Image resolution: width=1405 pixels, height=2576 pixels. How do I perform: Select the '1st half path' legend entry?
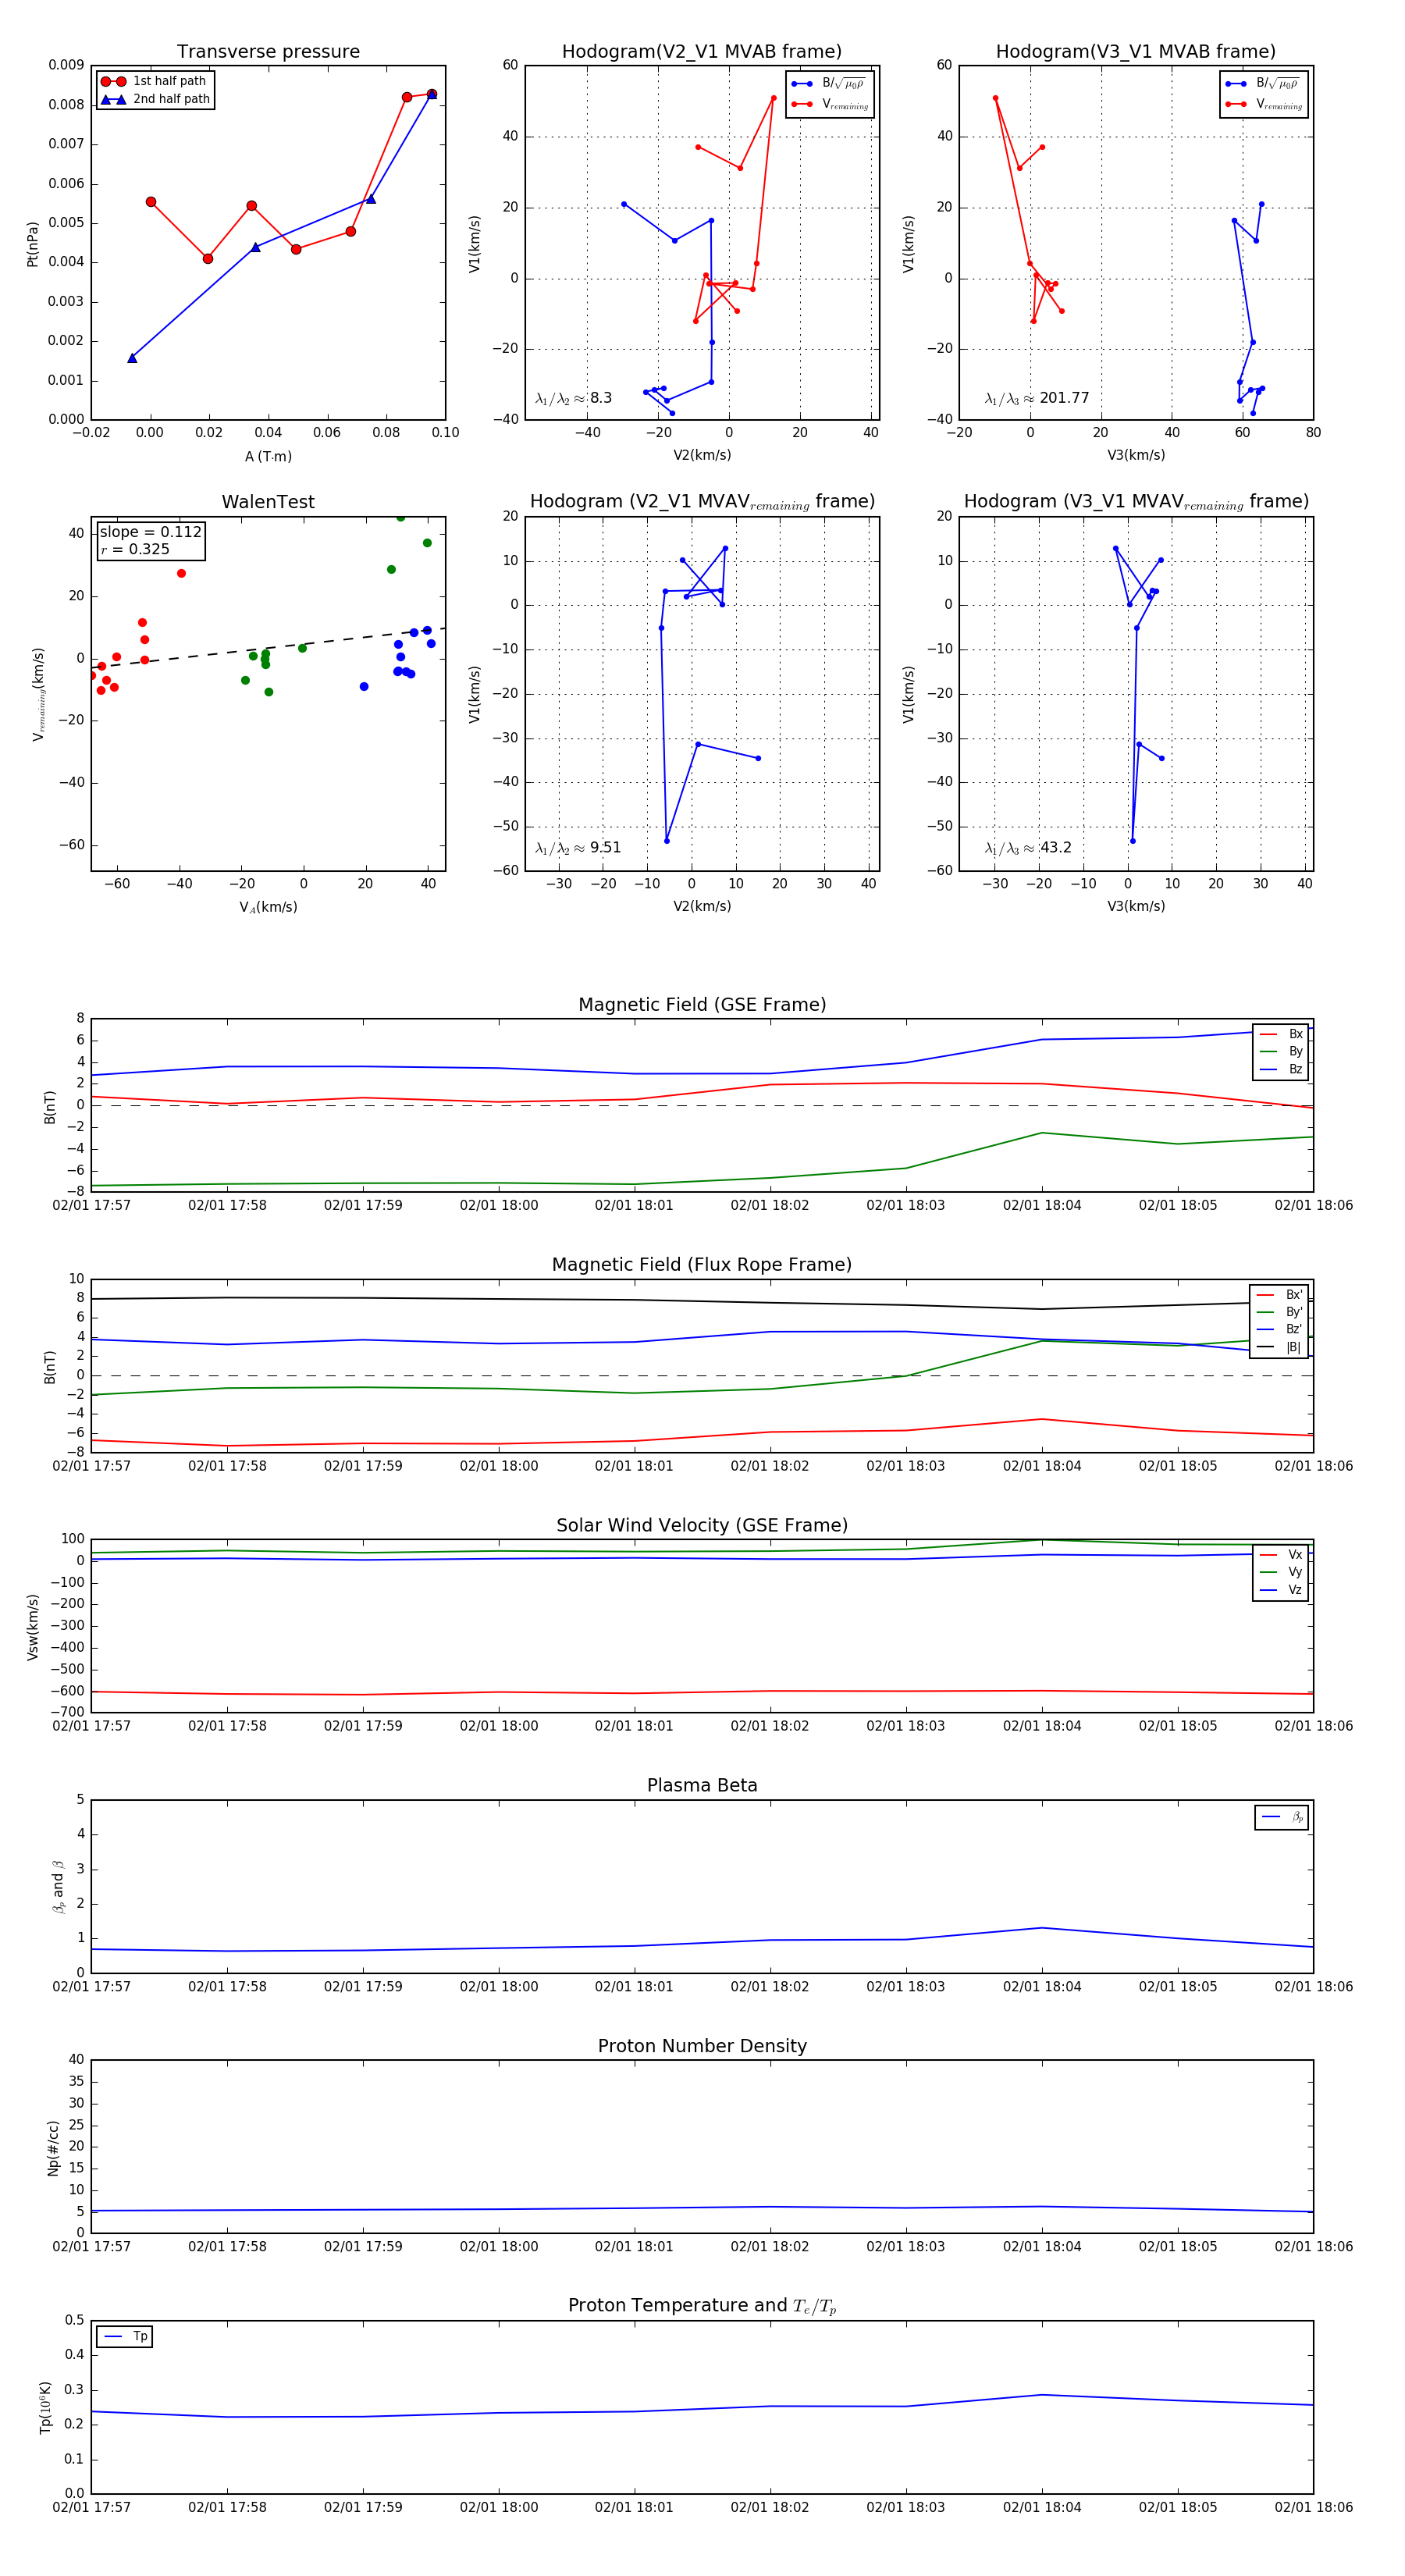pyautogui.click(x=155, y=81)
